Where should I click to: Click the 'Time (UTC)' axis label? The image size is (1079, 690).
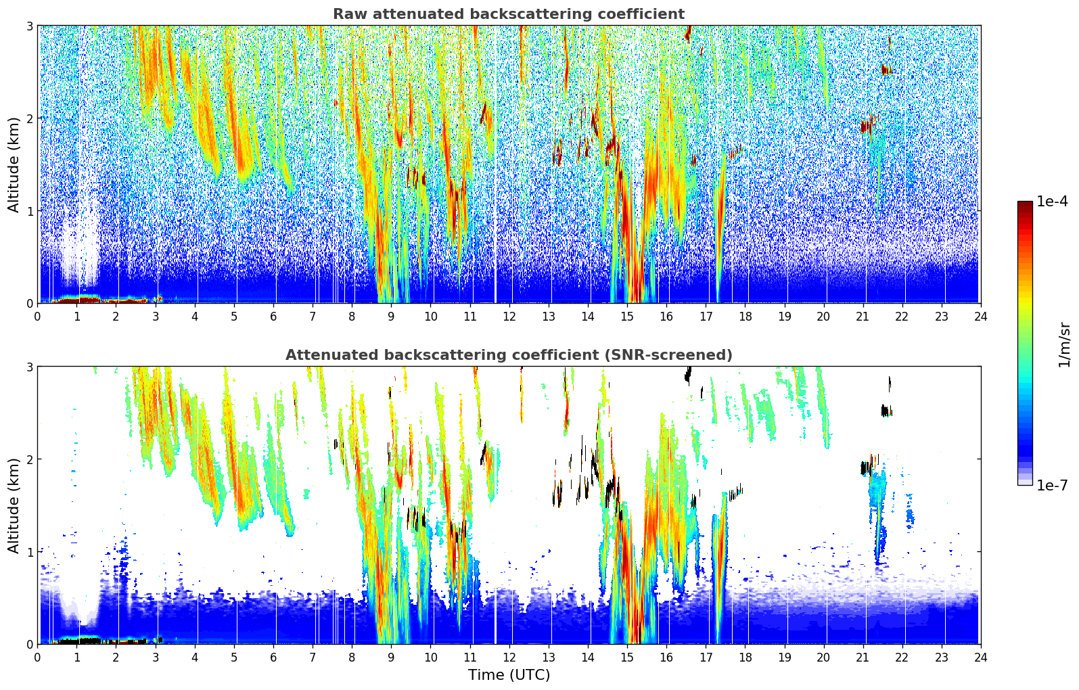(x=509, y=675)
